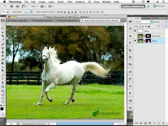Open the Normal blend mode dropdown
The width and height of the screenshot is (168, 126).
coord(143,22)
